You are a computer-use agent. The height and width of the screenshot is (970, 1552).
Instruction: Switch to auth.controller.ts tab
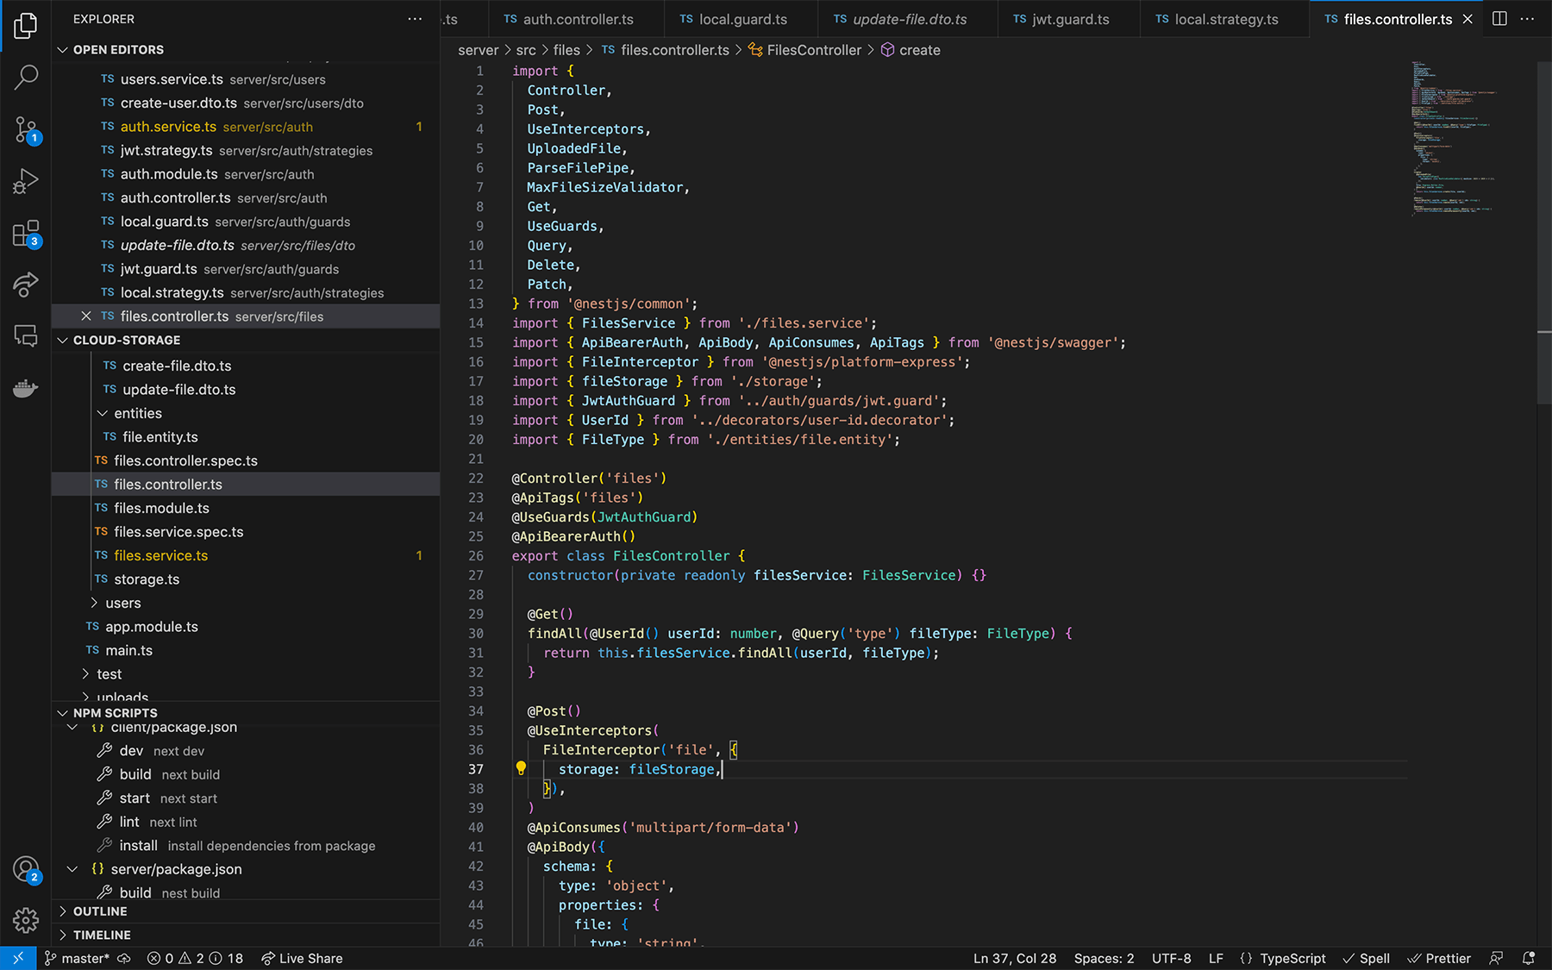pos(578,19)
